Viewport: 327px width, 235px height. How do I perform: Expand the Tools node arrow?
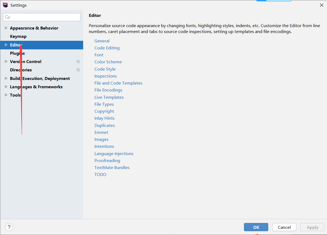(x=6, y=95)
